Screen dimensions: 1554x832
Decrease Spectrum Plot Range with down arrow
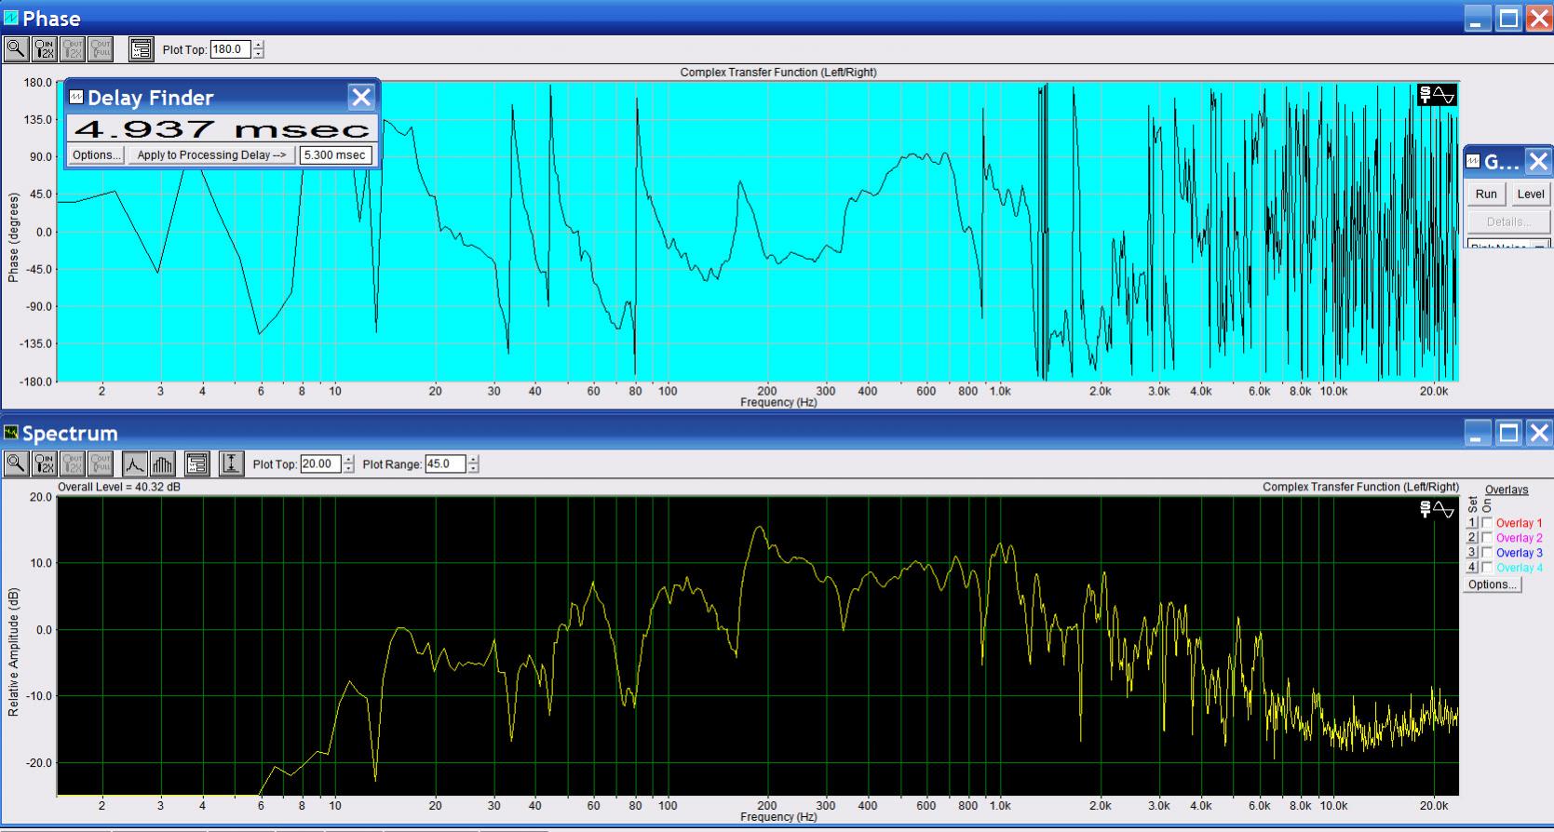(474, 468)
